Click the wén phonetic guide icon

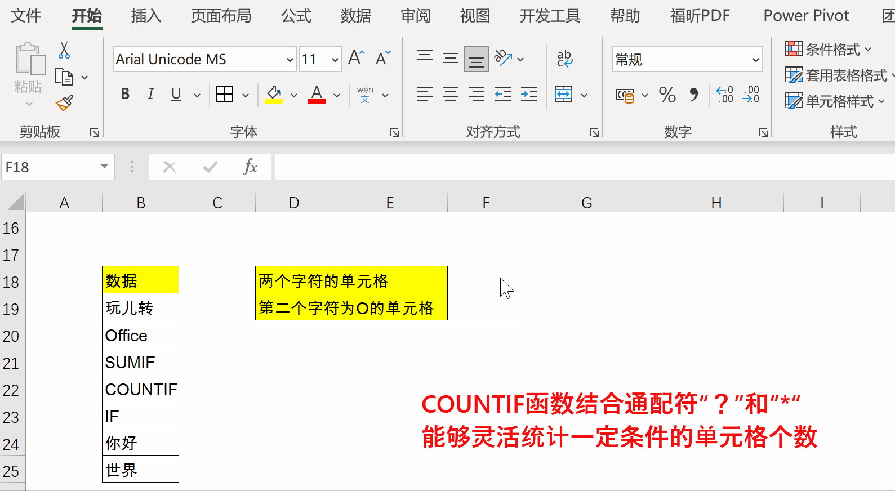click(365, 94)
